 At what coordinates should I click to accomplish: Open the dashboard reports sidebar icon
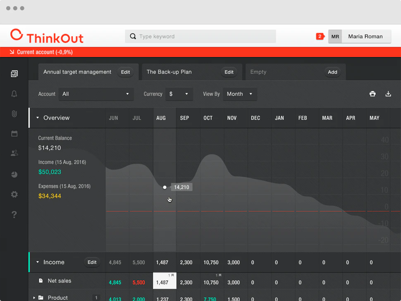pyautogui.click(x=14, y=74)
